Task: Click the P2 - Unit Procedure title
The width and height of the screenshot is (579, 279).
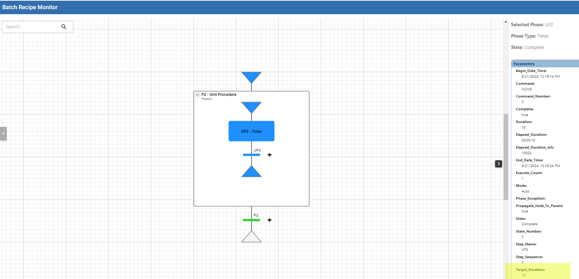Action: coord(219,95)
